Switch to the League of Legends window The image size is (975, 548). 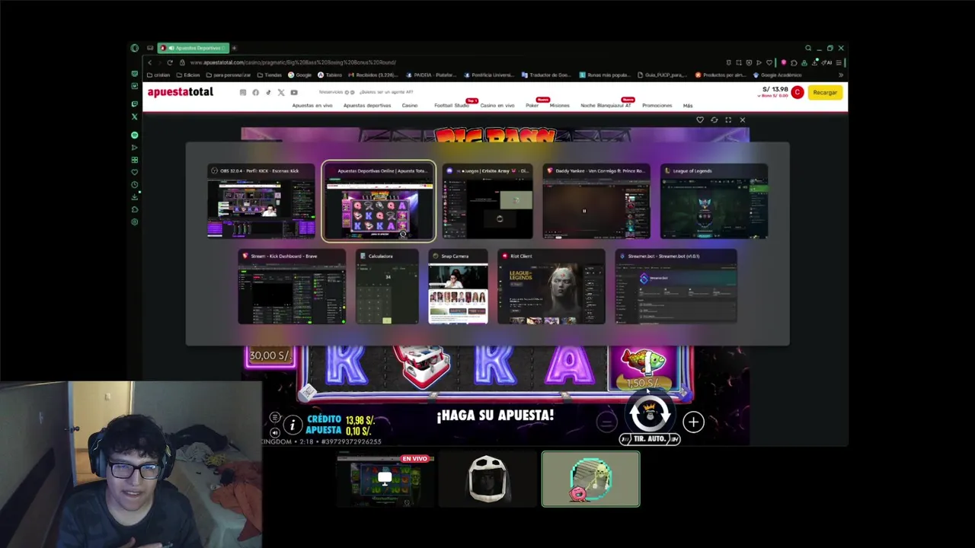[714, 202]
